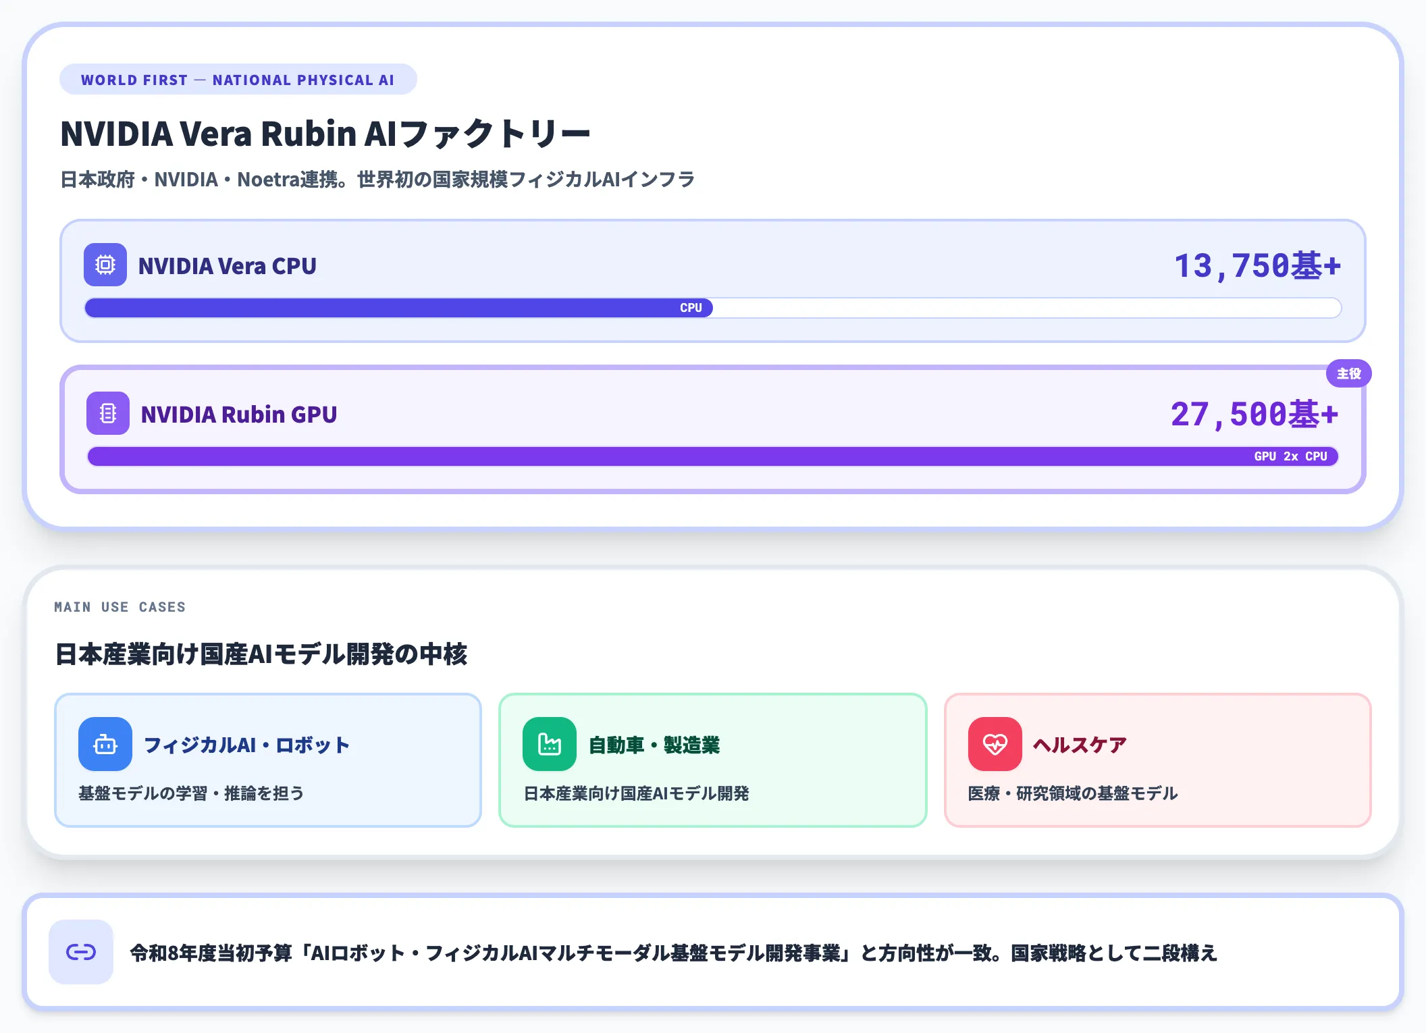The width and height of the screenshot is (1426, 1033).
Task: Select the フィジカルAI・ロボット card
Action: click(268, 760)
